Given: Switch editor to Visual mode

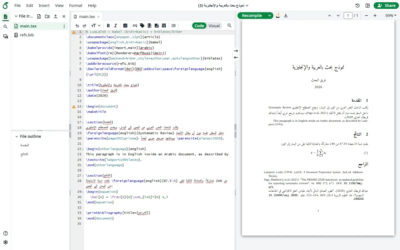Looking at the screenshot, I should click(x=214, y=26).
